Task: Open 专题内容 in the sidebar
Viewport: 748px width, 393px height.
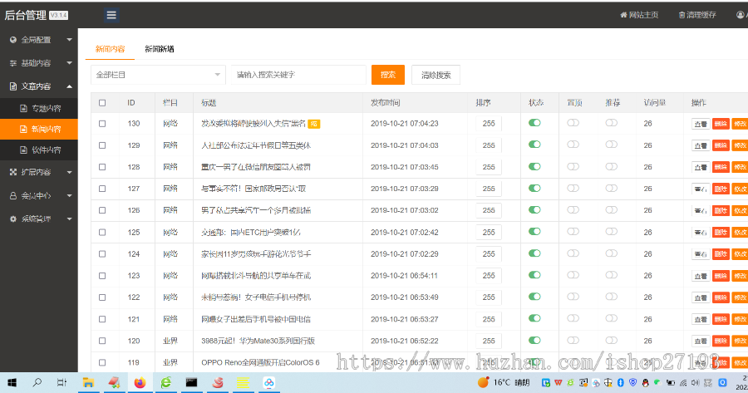Action: (38, 108)
